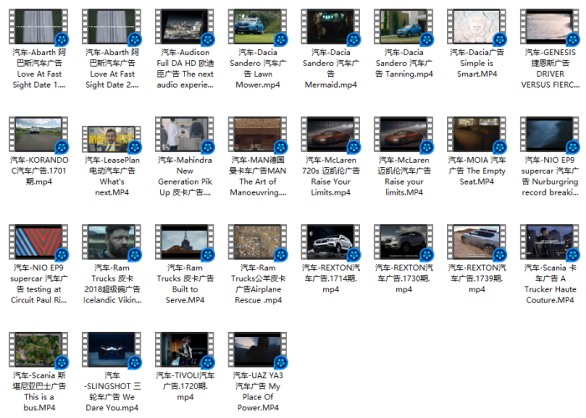Click the MAN The Art of Manoeuvring icon
Viewport: 586px width, 418px height.
(x=258, y=135)
